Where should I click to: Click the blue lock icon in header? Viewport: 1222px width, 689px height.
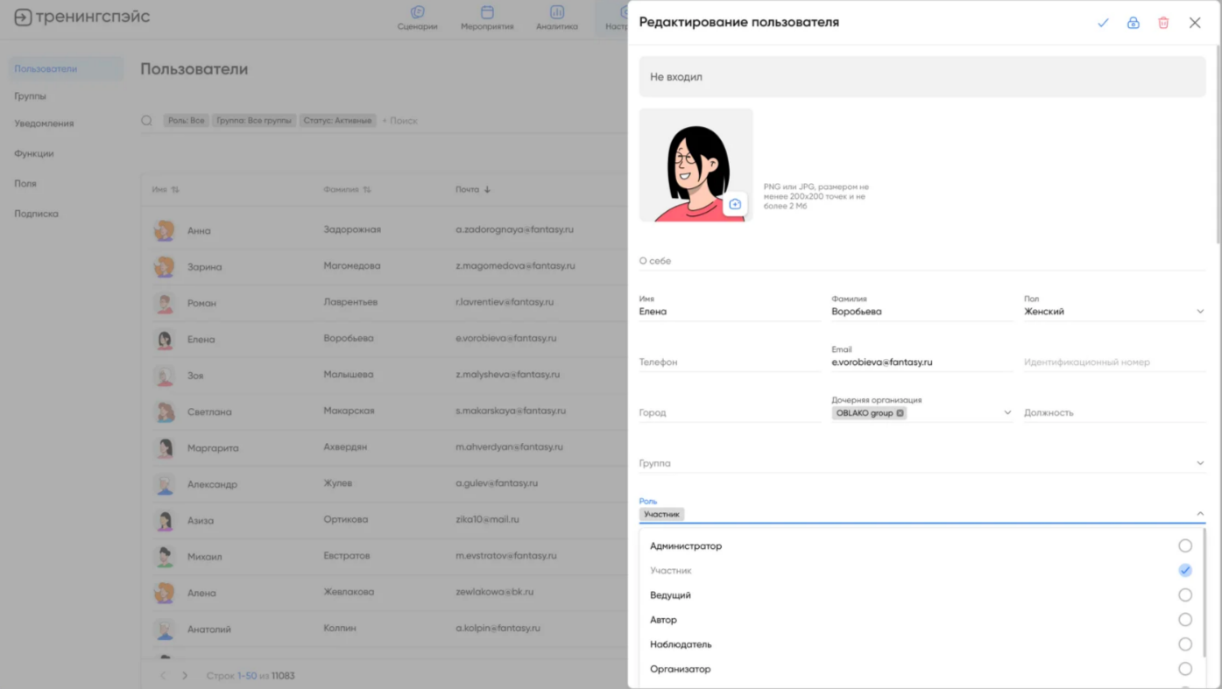(x=1134, y=23)
